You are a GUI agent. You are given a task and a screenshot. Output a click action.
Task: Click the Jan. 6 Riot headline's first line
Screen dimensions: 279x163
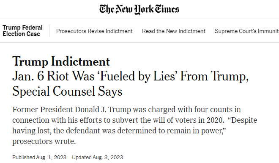click(x=131, y=77)
